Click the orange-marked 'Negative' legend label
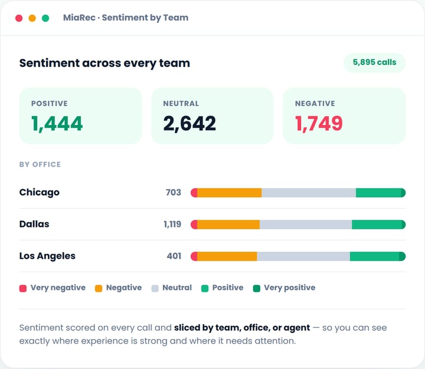 click(x=124, y=288)
